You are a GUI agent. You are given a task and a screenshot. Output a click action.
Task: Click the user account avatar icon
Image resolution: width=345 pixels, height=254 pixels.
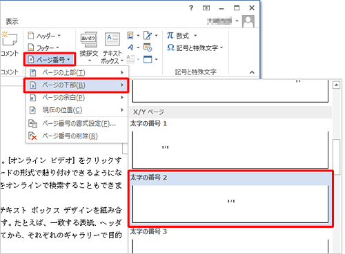point(248,21)
